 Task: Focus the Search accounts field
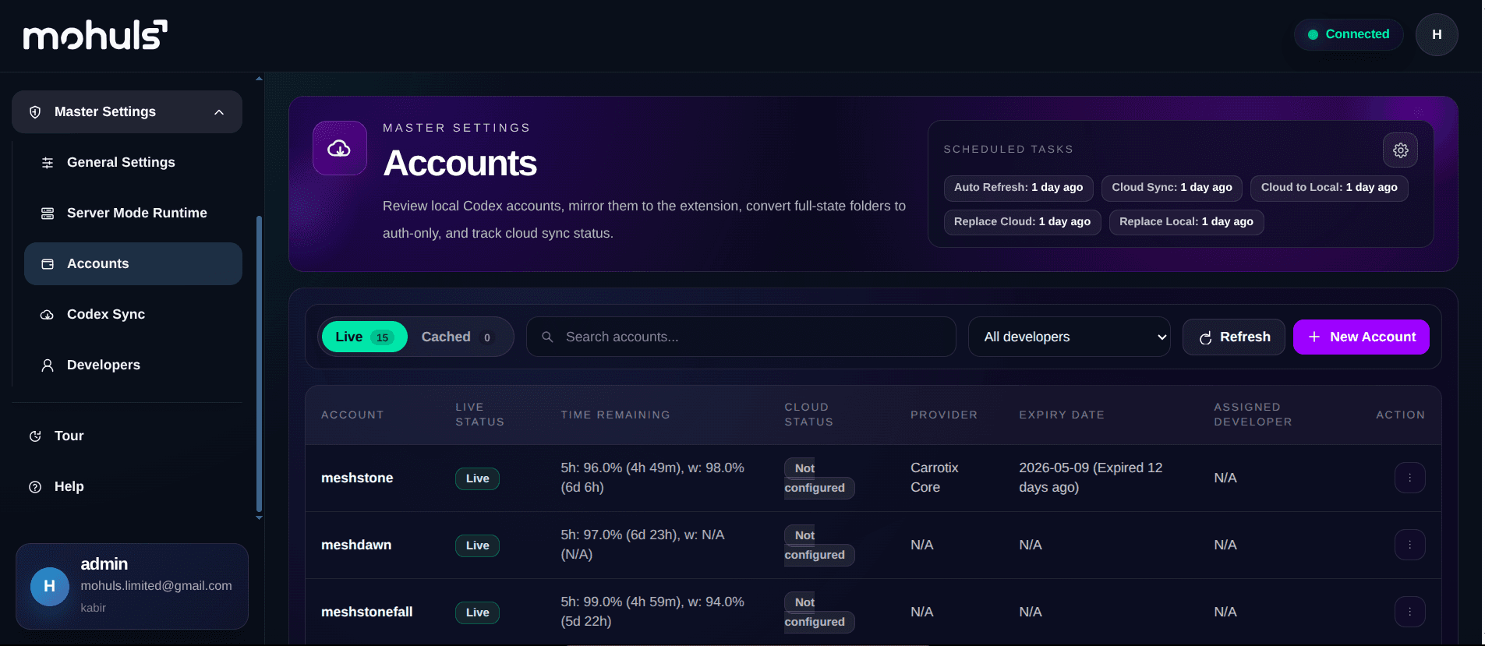tap(741, 337)
